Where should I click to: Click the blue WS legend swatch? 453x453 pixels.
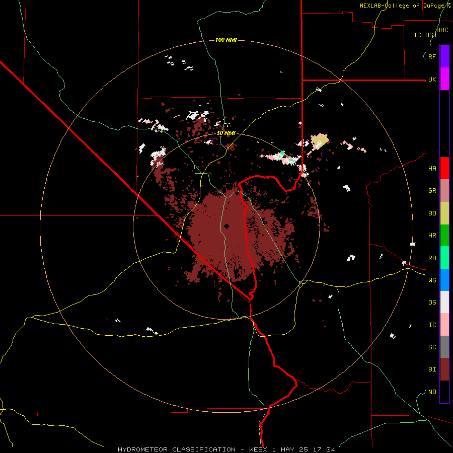444,280
